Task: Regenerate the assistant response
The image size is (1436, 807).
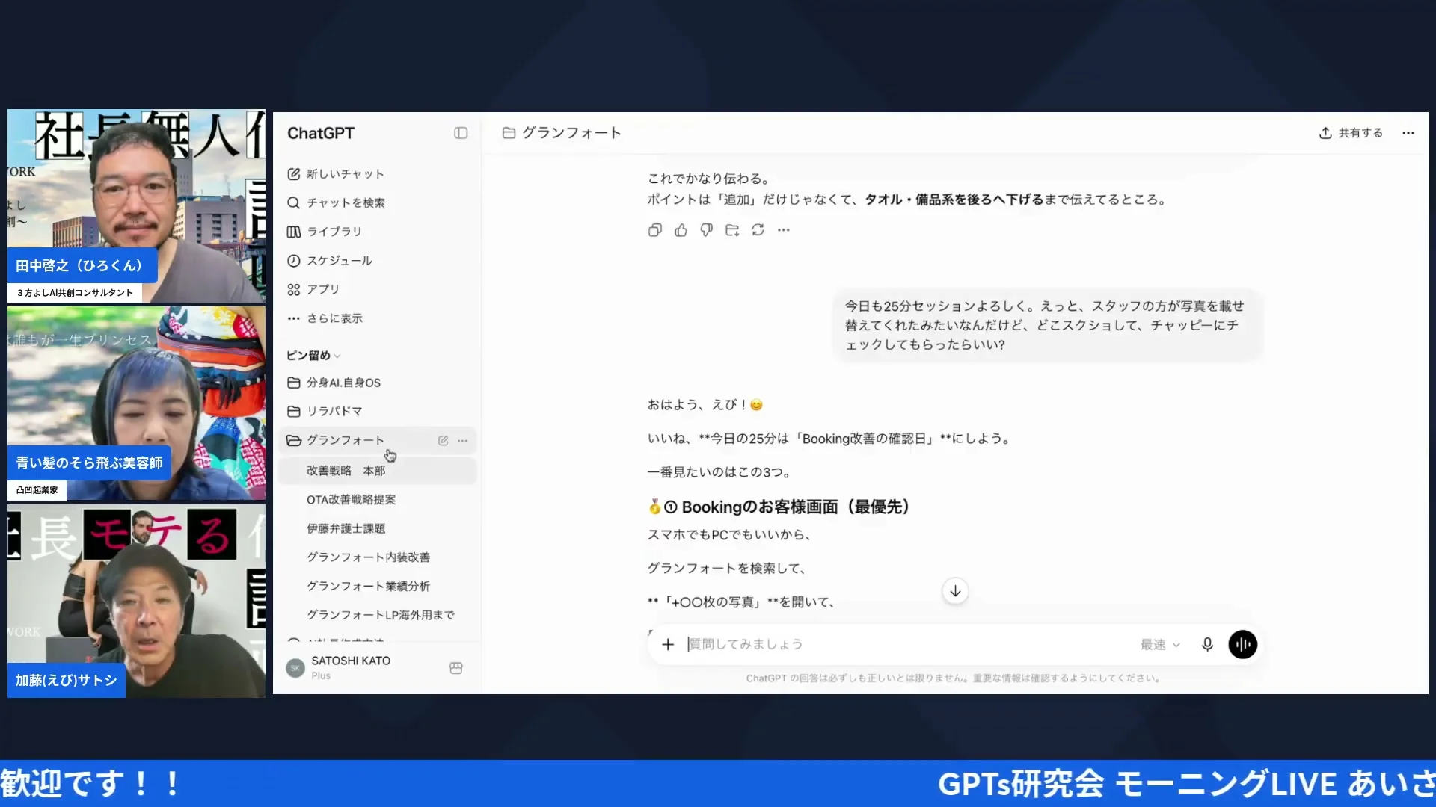Action: tap(758, 230)
